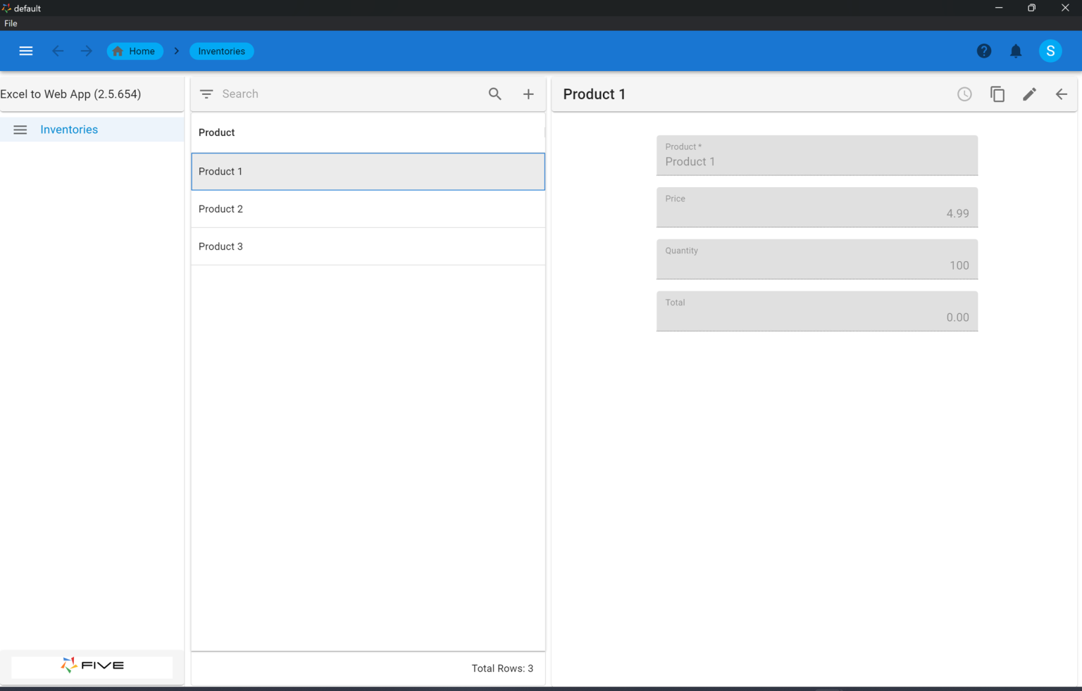Add a new inventory record with plus
Viewport: 1082px width, 691px height.
pyautogui.click(x=528, y=94)
